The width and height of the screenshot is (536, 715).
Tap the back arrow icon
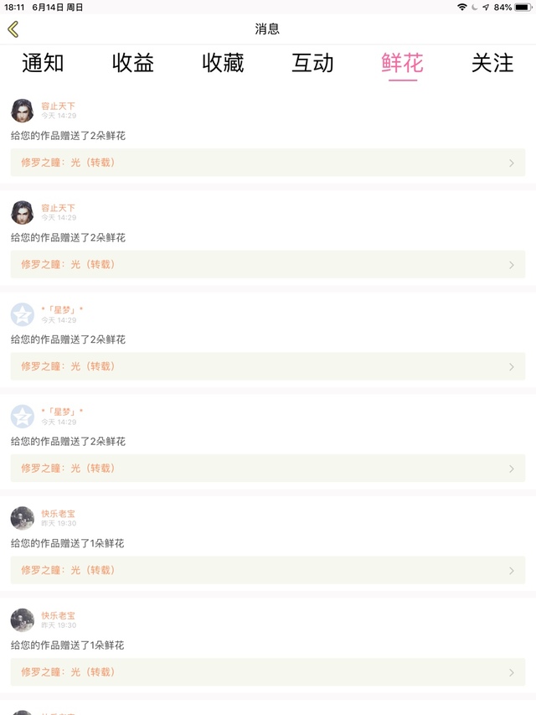(13, 29)
